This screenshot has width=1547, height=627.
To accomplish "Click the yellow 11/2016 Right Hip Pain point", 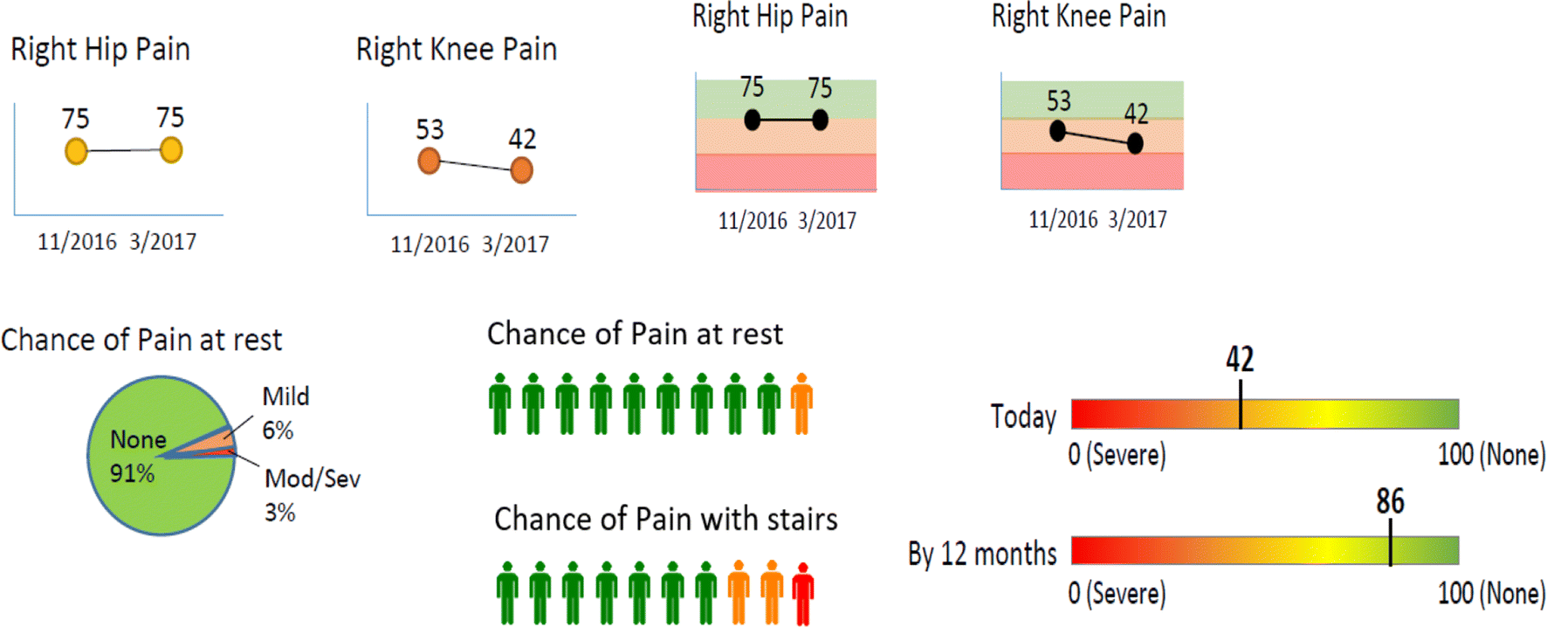I will click(x=76, y=151).
